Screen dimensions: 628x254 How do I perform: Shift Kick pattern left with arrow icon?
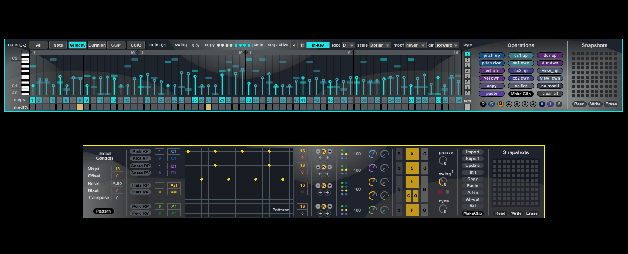(x=320, y=157)
